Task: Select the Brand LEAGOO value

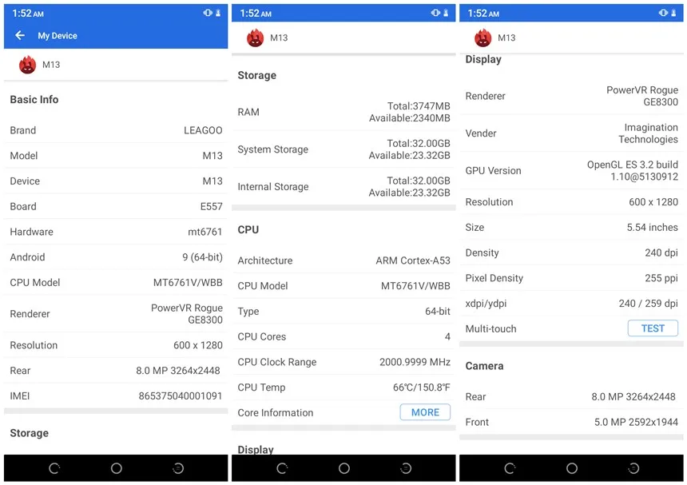Action: point(203,130)
